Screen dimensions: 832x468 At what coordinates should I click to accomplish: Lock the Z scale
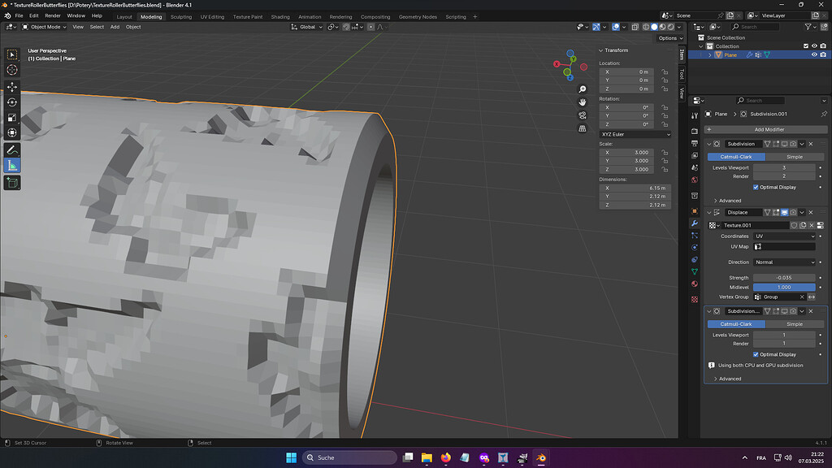pyautogui.click(x=665, y=169)
